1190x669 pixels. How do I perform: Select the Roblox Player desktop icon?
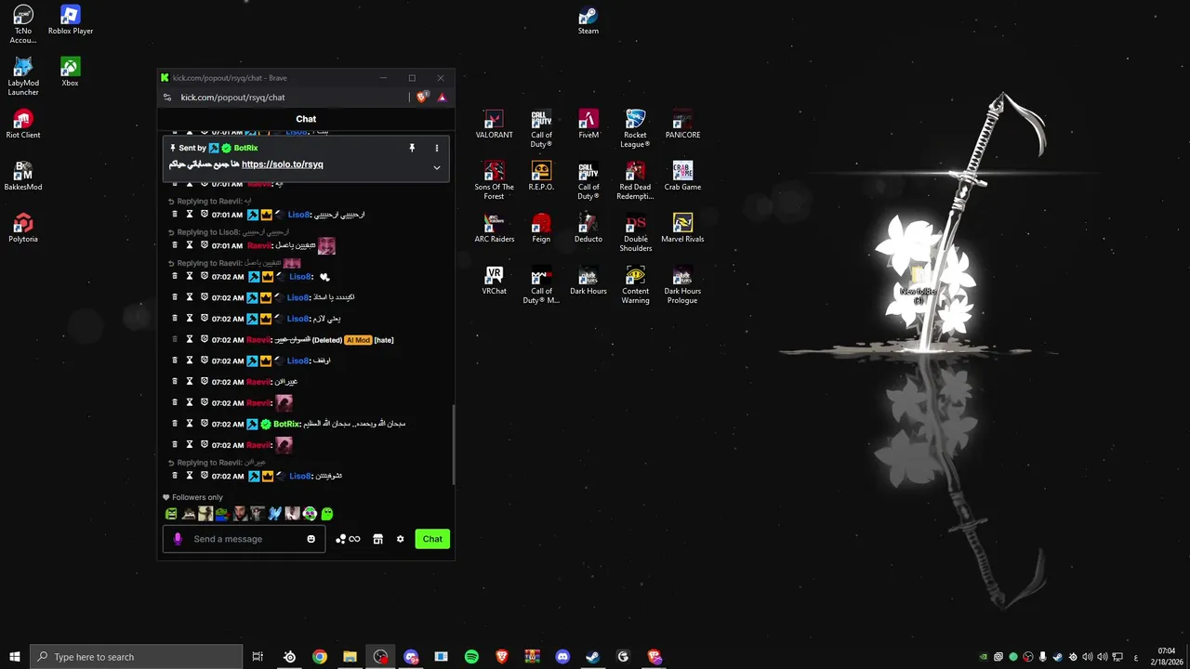[x=71, y=21]
